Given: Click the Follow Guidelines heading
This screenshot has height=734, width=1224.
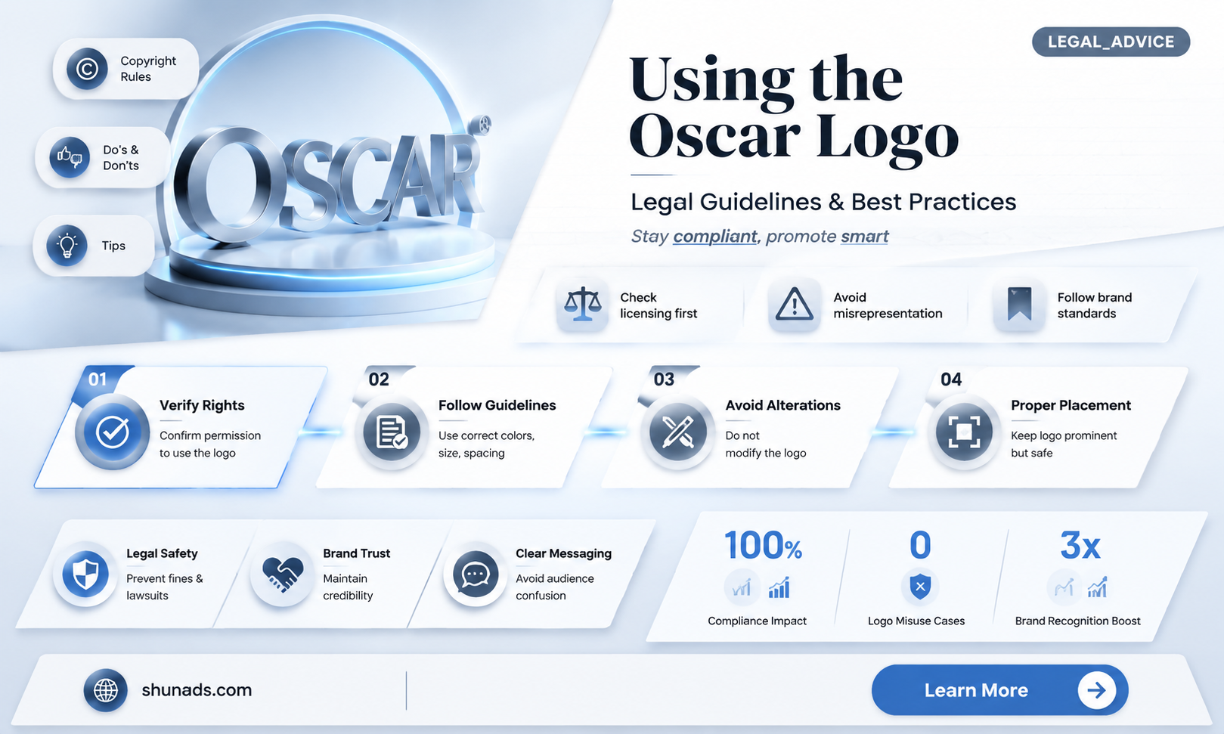Looking at the screenshot, I should click(497, 405).
